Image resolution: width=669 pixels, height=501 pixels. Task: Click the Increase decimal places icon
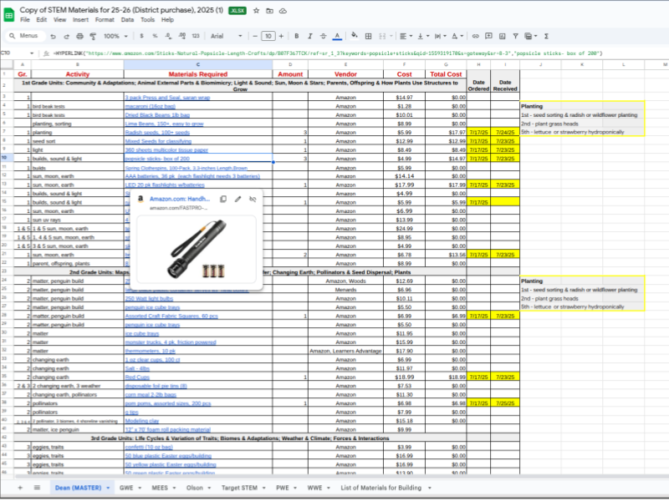(181, 36)
